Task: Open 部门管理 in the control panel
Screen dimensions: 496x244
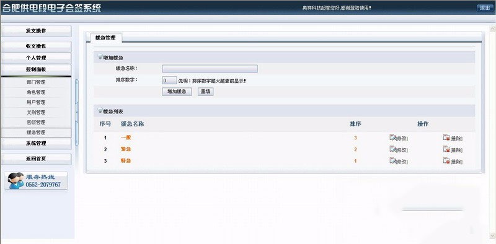Action: pyautogui.click(x=36, y=82)
